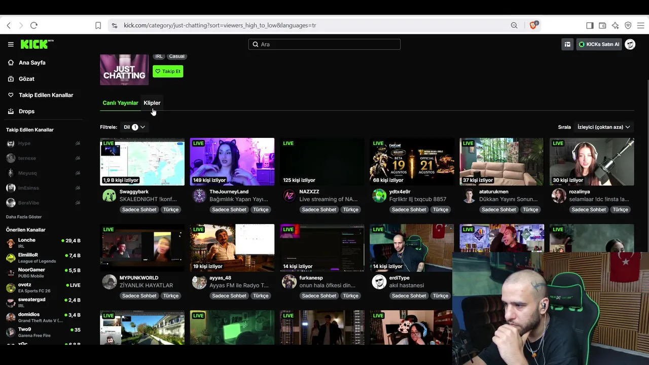Click the ayyas_48 channel avatar

199,282
